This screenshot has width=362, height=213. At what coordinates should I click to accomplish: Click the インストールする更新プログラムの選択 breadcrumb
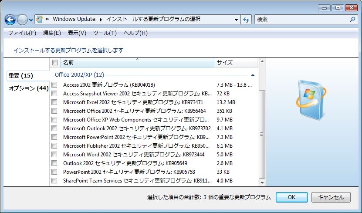(x=153, y=19)
